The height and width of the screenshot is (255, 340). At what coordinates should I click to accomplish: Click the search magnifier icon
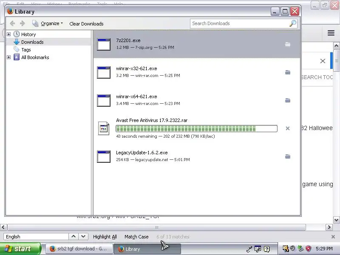tap(293, 23)
